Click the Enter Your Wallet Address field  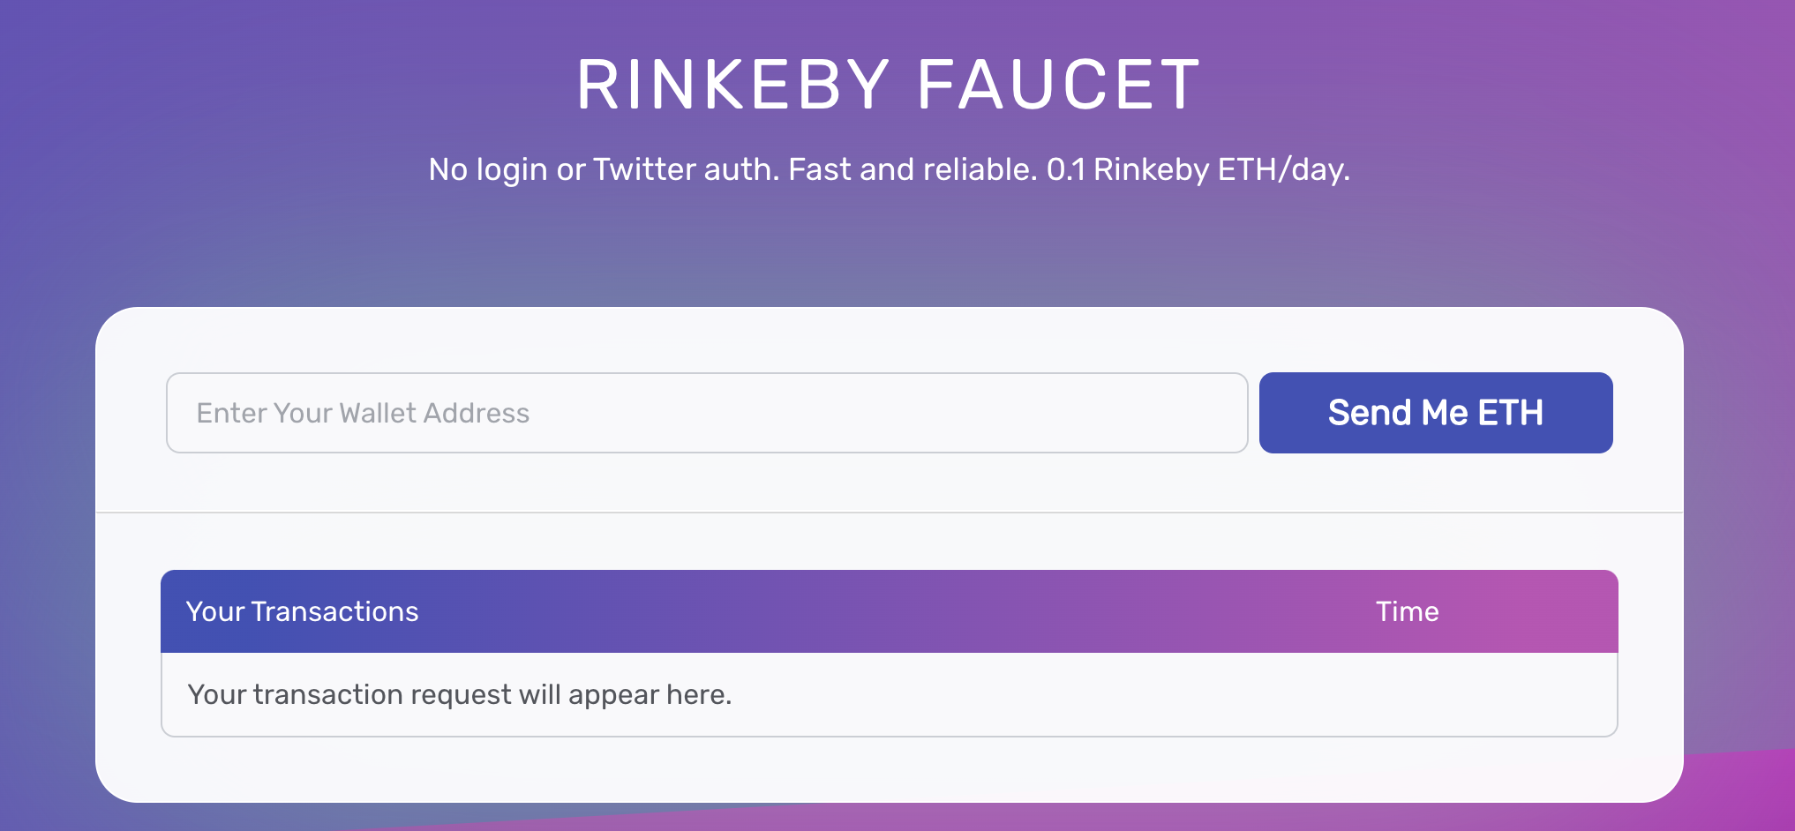(706, 413)
